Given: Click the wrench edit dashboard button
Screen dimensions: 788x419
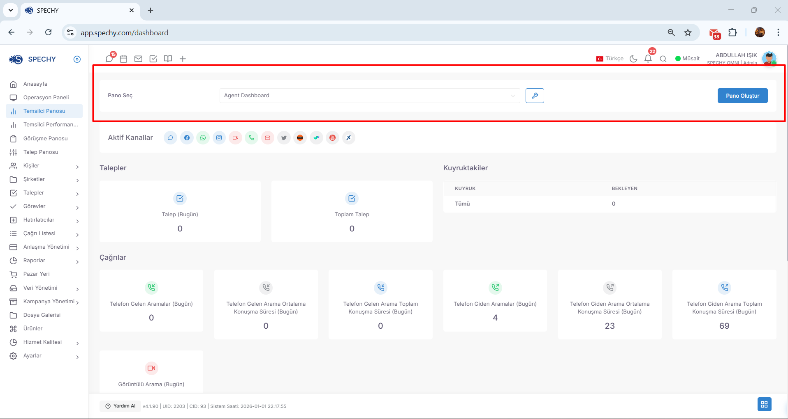Looking at the screenshot, I should (535, 96).
